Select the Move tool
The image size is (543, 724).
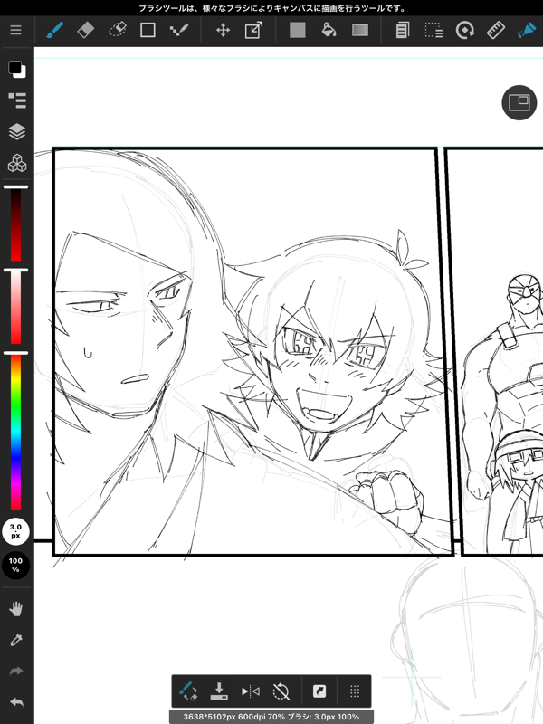pos(223,30)
